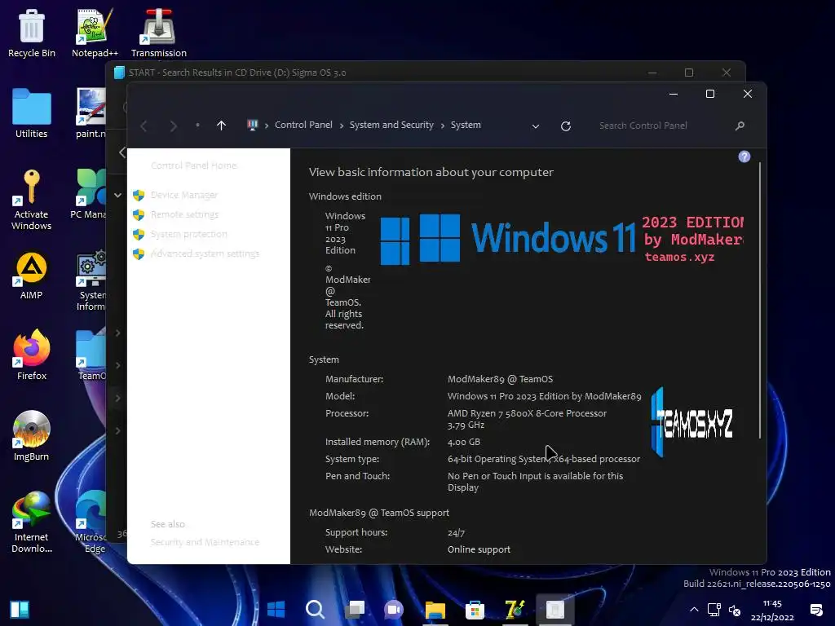Open Firefox desktop shortcut
The image size is (835, 626).
pos(32,355)
